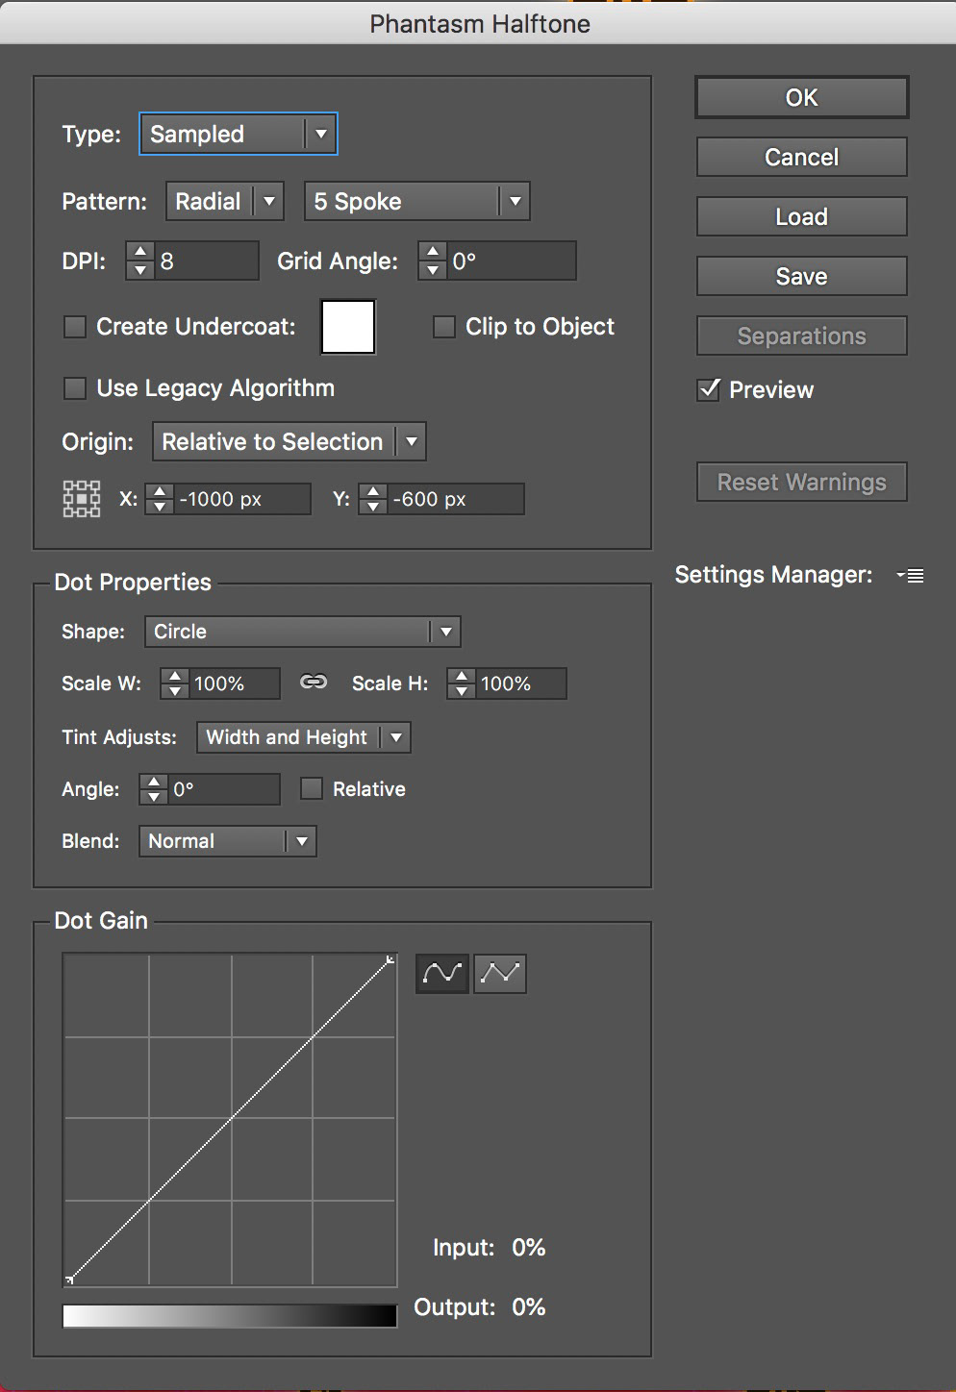
Task: Open the Shape dropdown showing Circle
Action: 303,632
